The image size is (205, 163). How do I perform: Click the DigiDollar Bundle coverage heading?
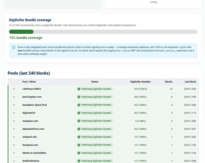(x=30, y=20)
